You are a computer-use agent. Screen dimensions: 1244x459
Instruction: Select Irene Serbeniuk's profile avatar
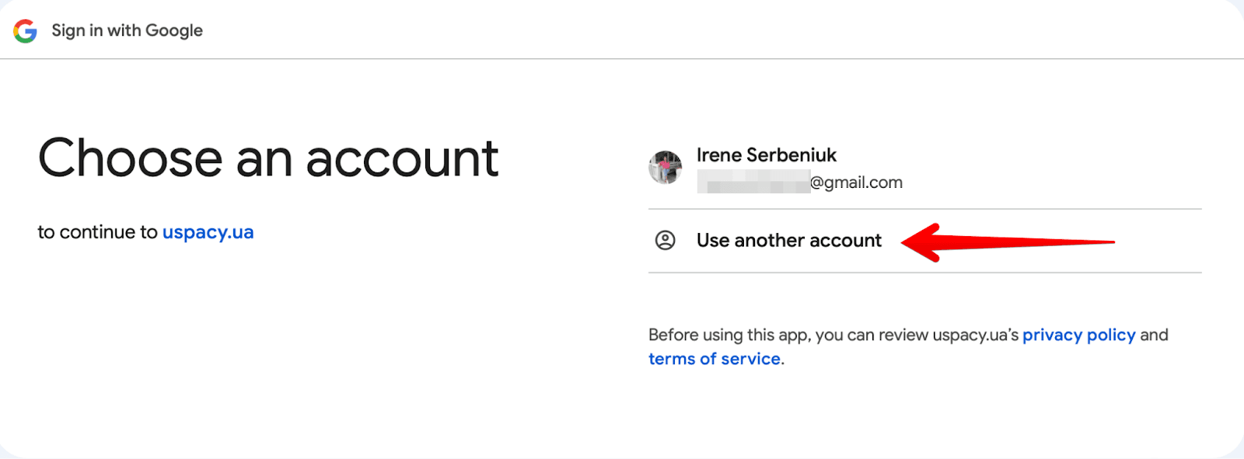[665, 168]
